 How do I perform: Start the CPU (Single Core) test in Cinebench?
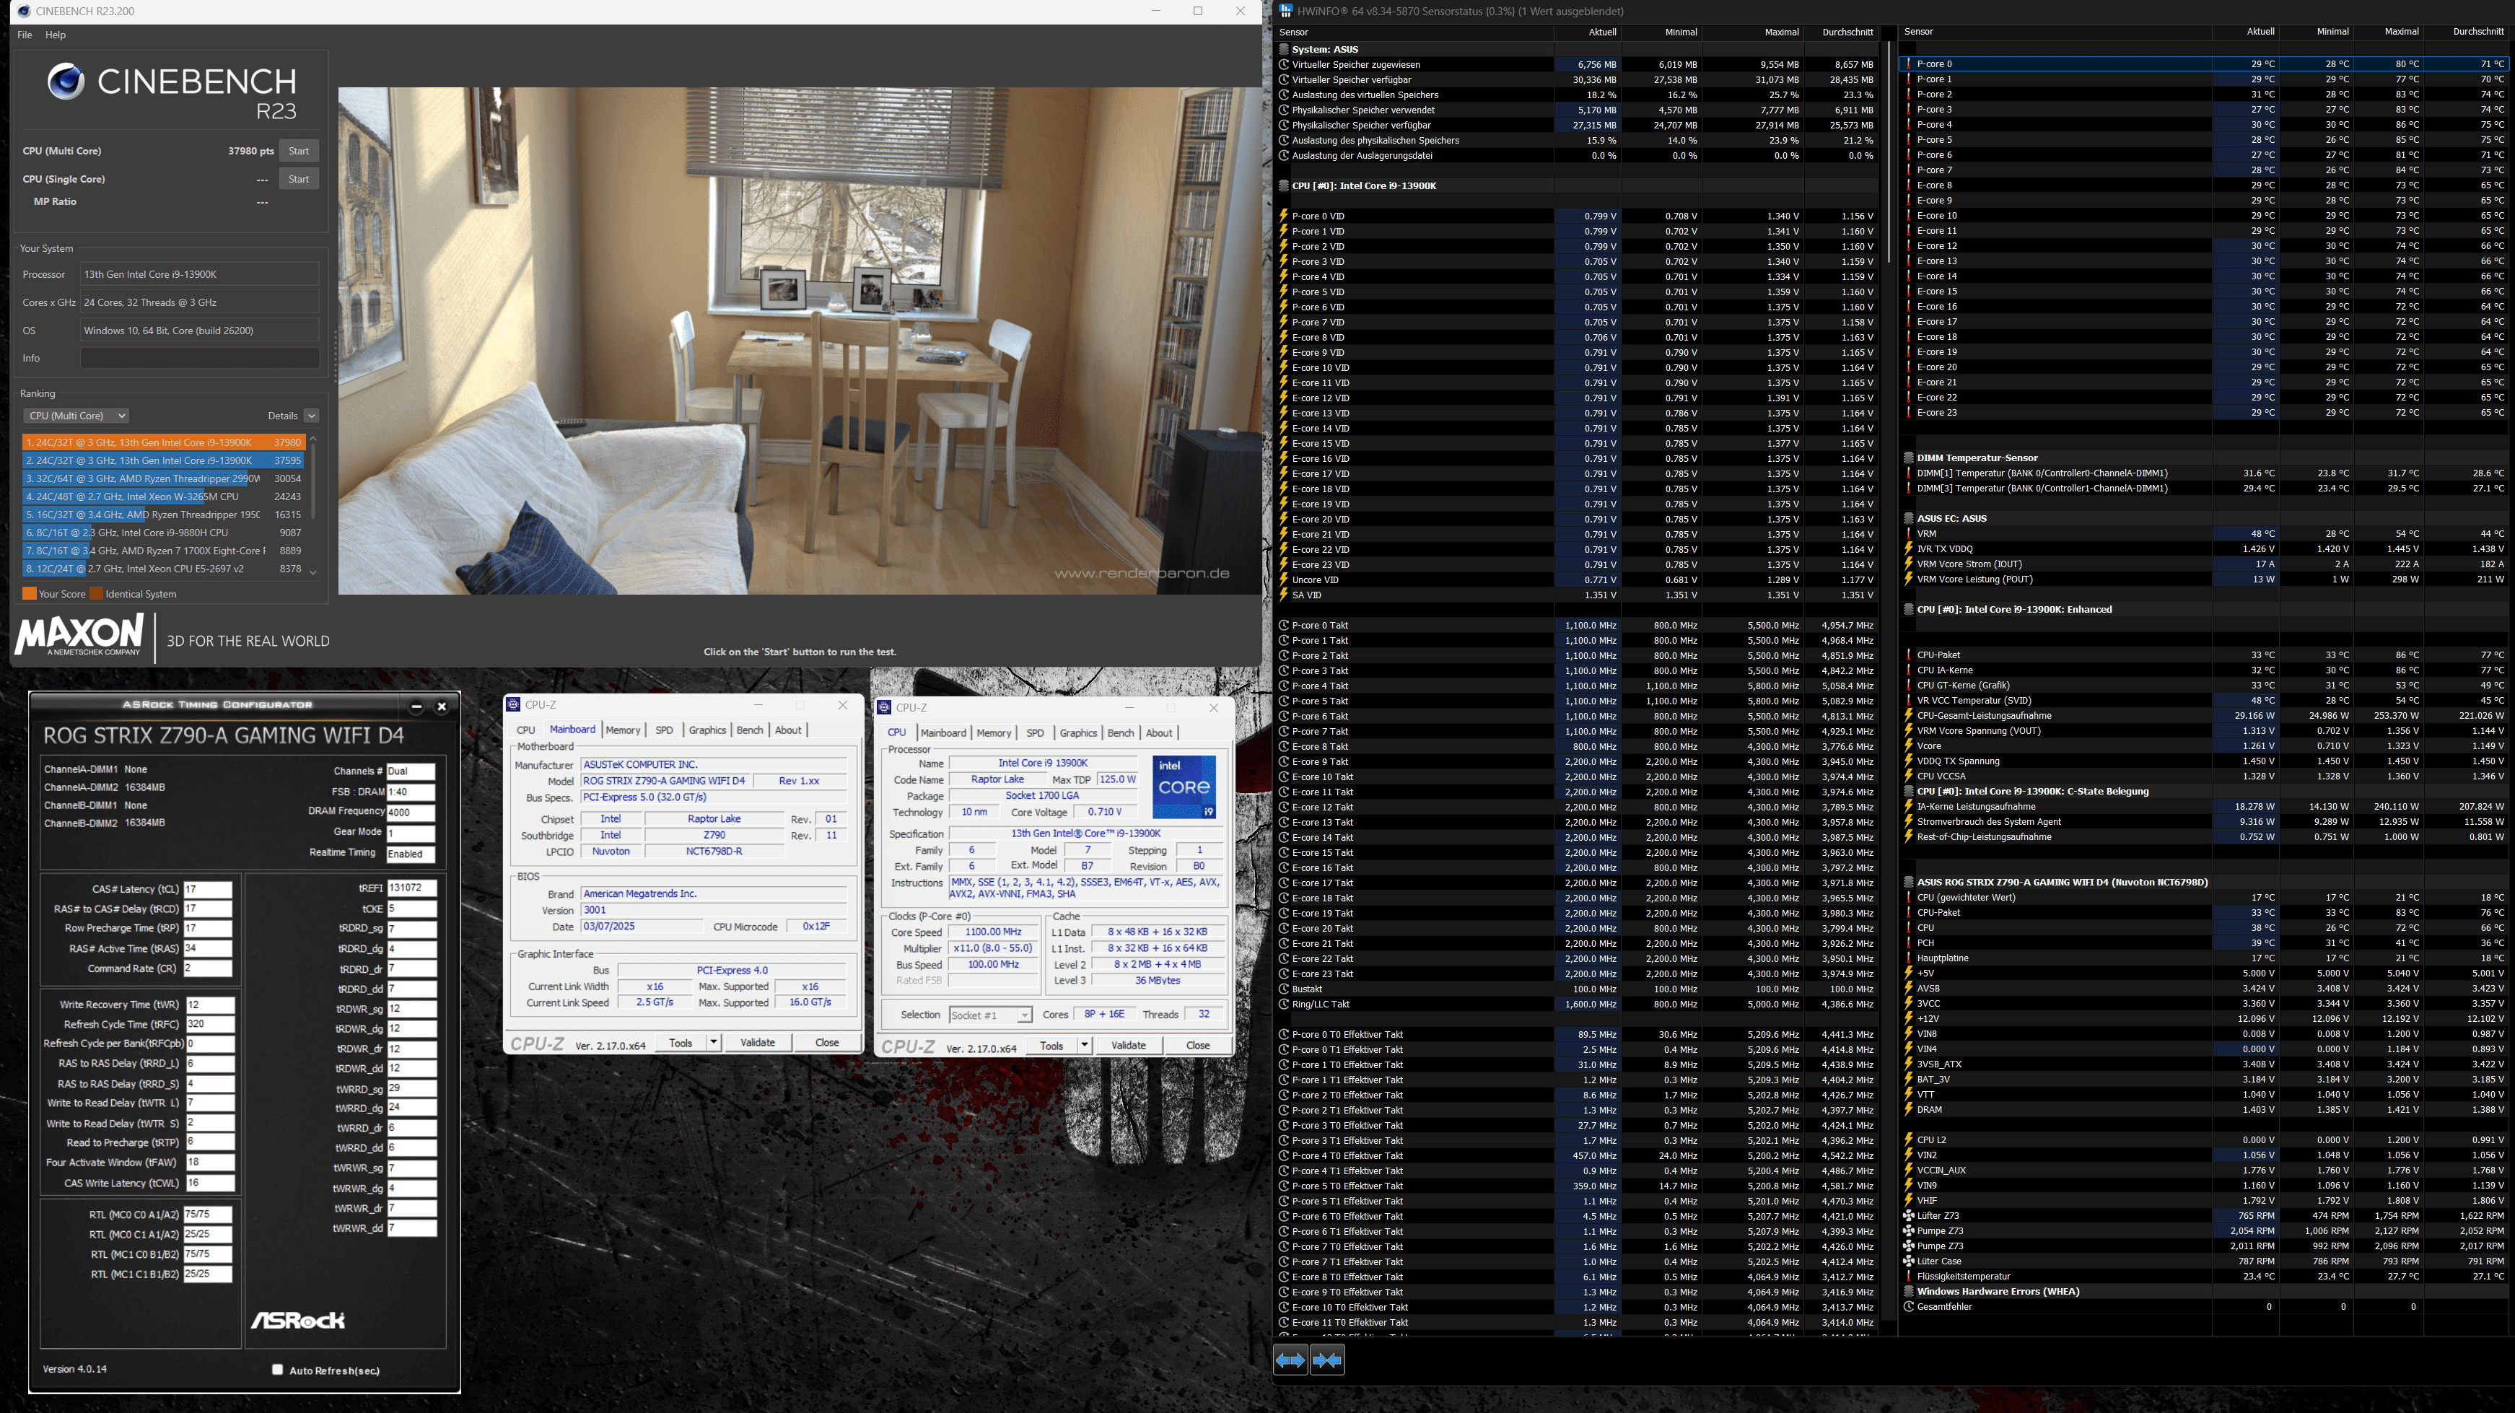(299, 180)
